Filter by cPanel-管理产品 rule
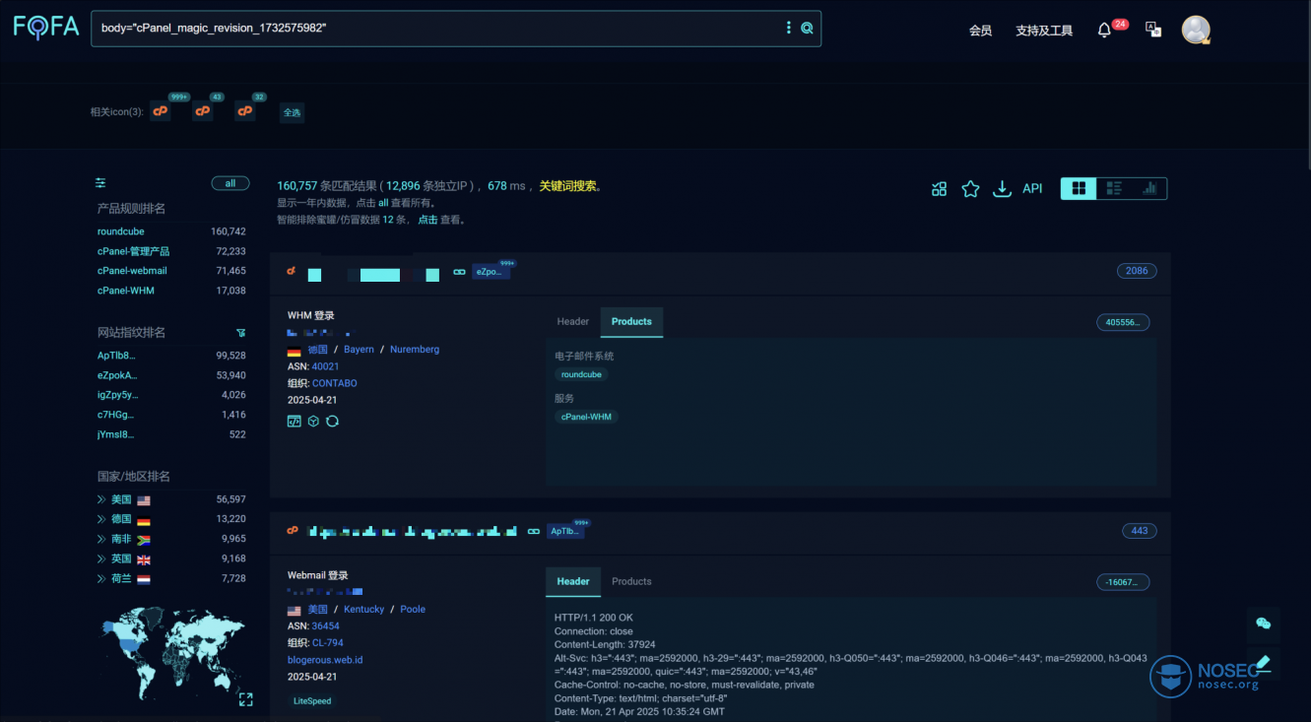 coord(133,251)
